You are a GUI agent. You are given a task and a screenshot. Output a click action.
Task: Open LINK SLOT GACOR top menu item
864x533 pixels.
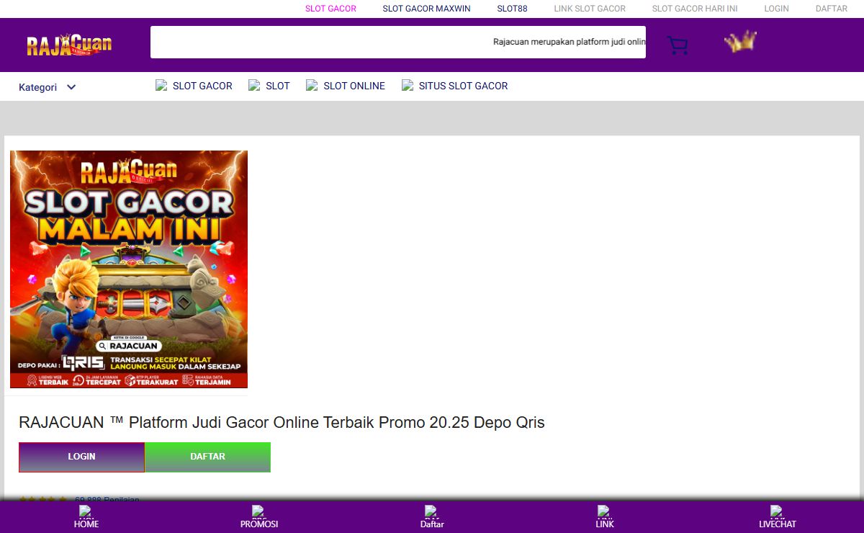pyautogui.click(x=590, y=9)
